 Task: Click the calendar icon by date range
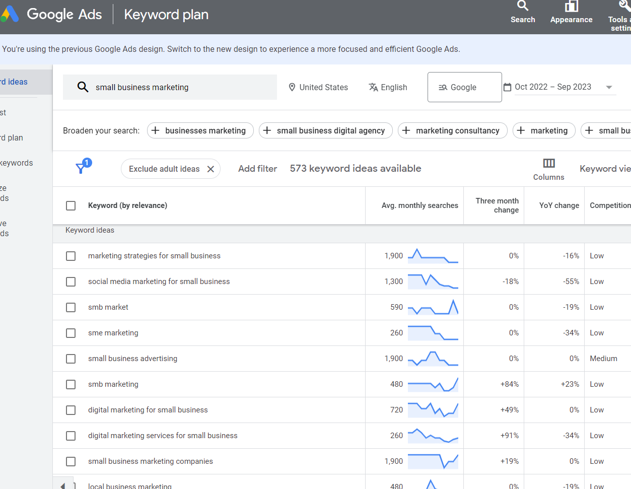(508, 87)
